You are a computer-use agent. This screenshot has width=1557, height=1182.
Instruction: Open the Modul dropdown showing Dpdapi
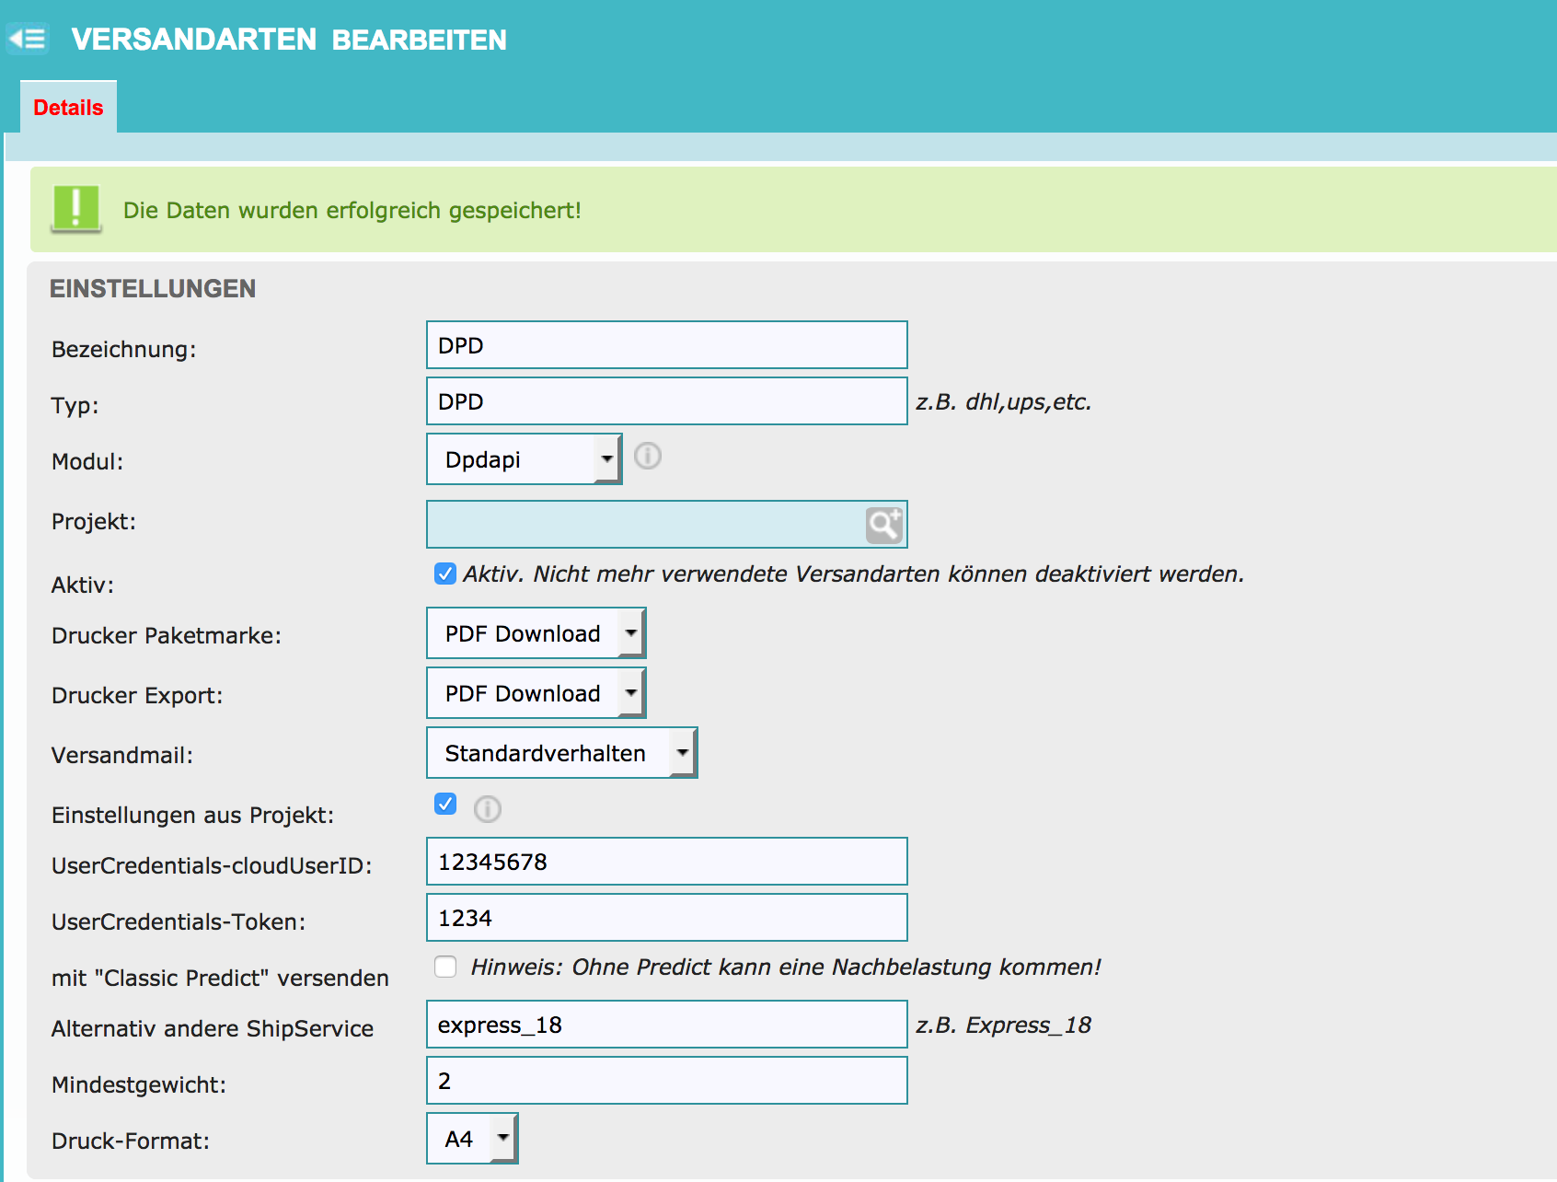pos(524,459)
